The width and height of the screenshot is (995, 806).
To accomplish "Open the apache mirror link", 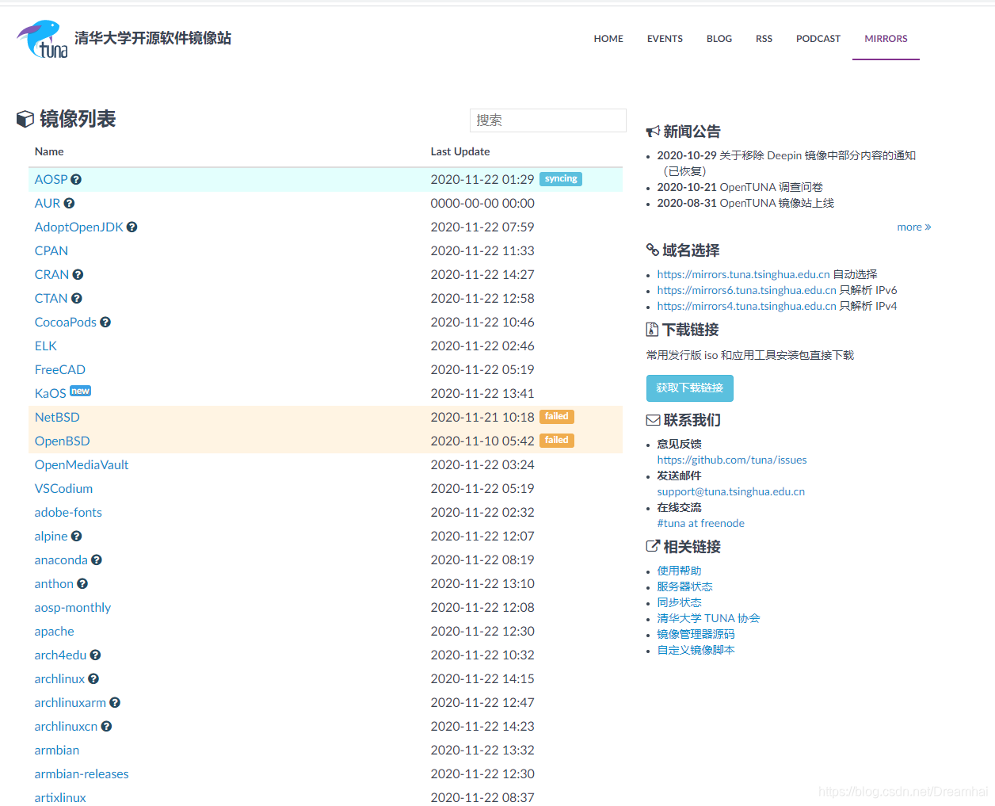I will point(55,632).
